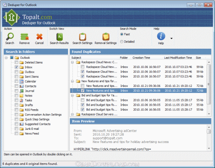Check the Outbox folder checkbox
Screen dimensions: 215x168
click(17, 72)
